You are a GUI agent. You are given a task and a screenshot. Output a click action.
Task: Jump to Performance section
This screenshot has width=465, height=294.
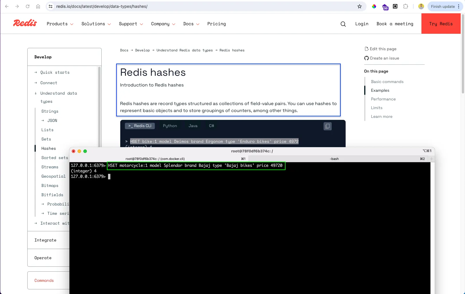pyautogui.click(x=383, y=99)
